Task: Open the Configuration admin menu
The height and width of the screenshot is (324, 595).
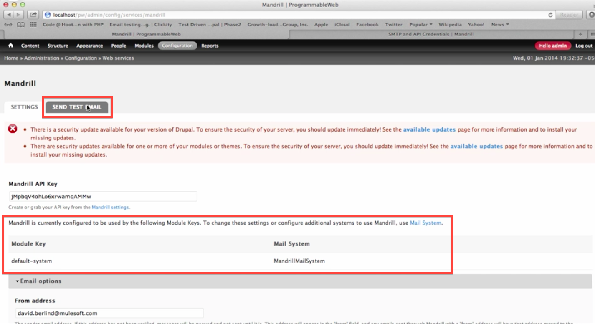Action: coord(177,46)
